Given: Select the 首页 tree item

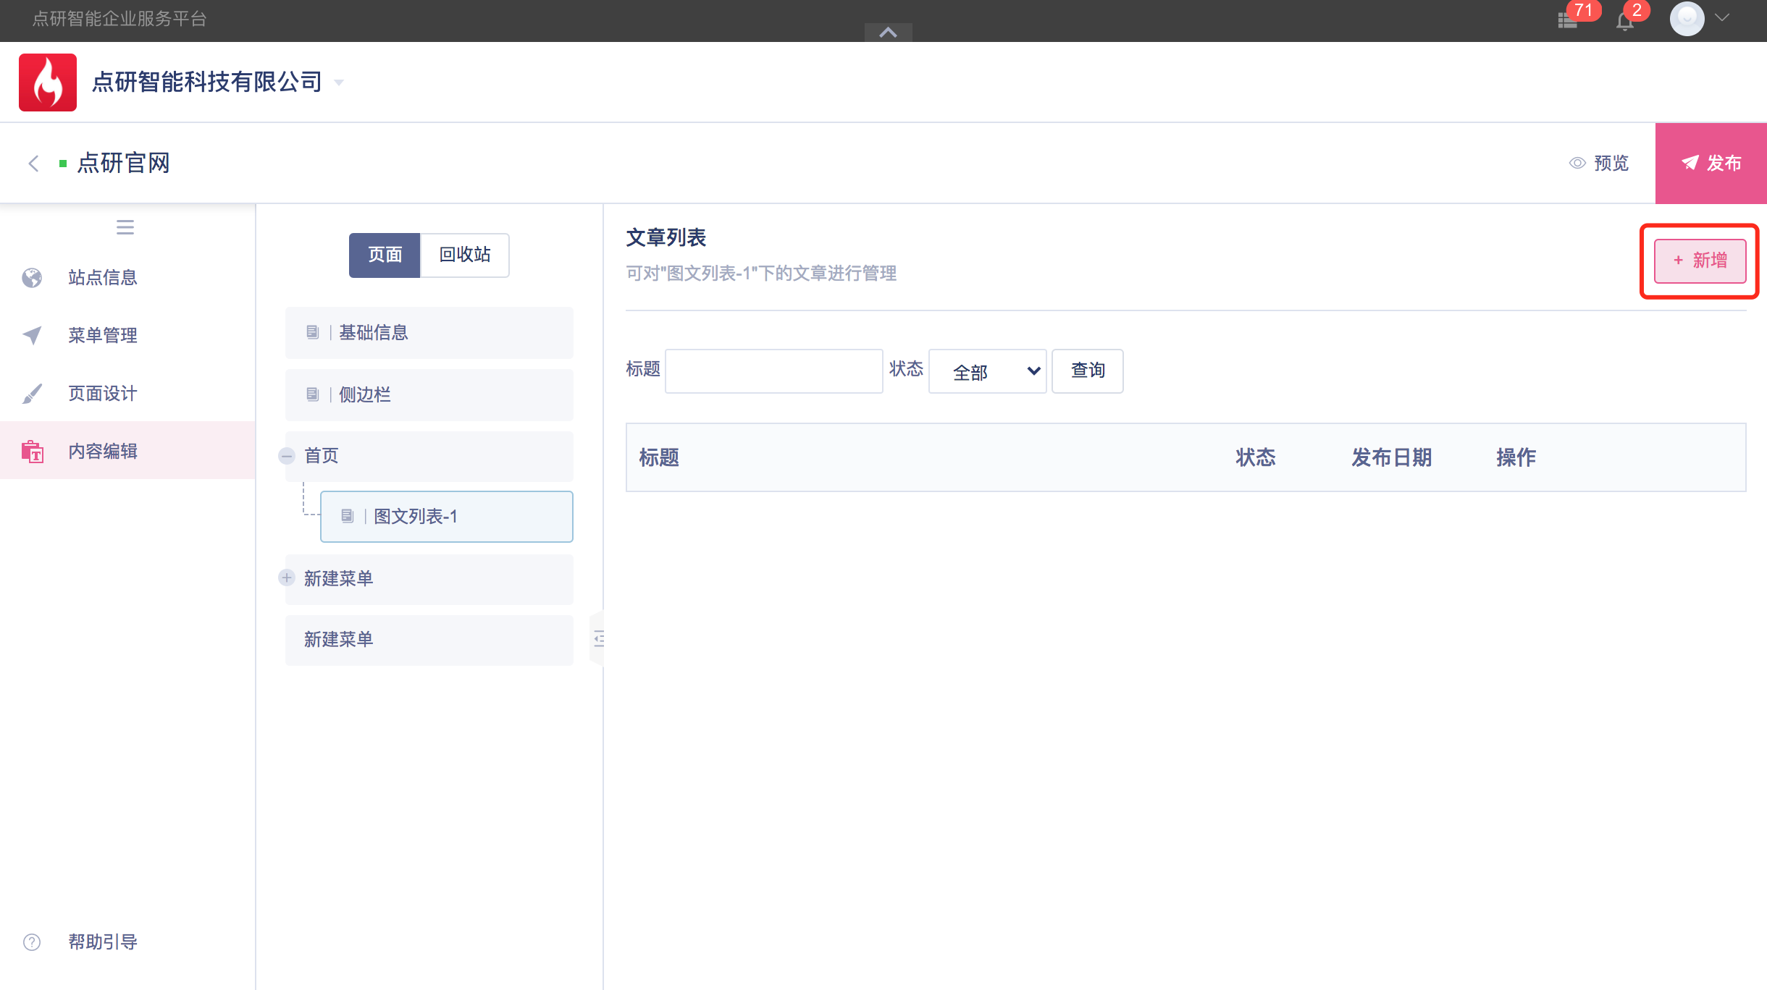Looking at the screenshot, I should [429, 456].
